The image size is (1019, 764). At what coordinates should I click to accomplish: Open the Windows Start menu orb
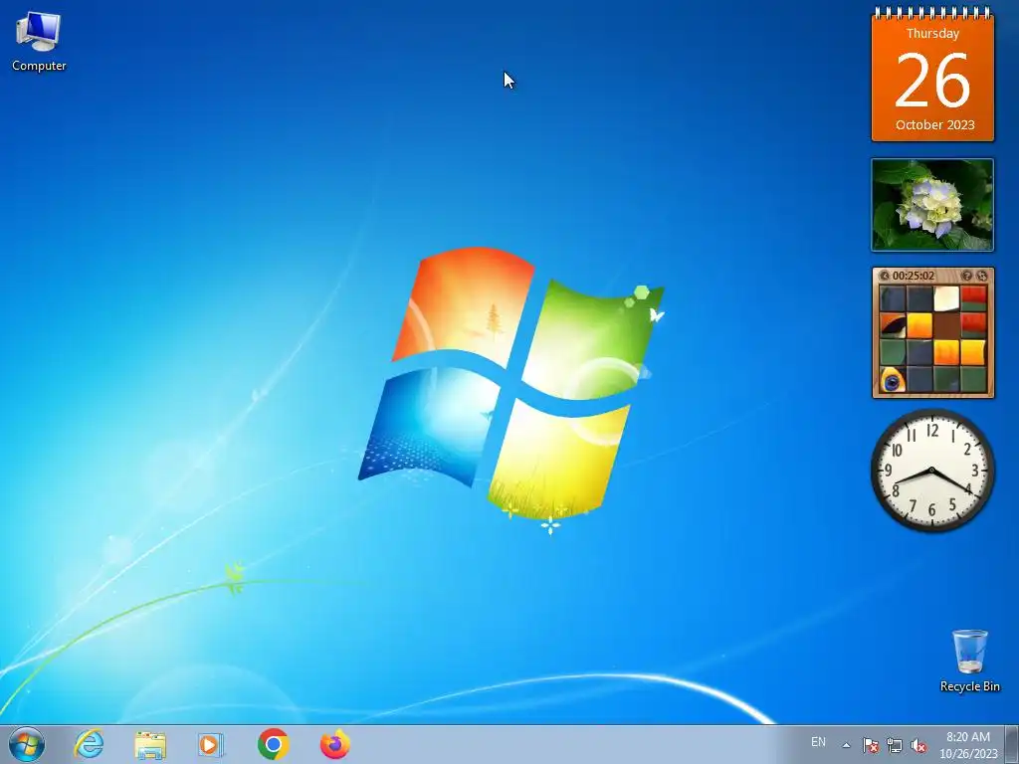click(27, 744)
